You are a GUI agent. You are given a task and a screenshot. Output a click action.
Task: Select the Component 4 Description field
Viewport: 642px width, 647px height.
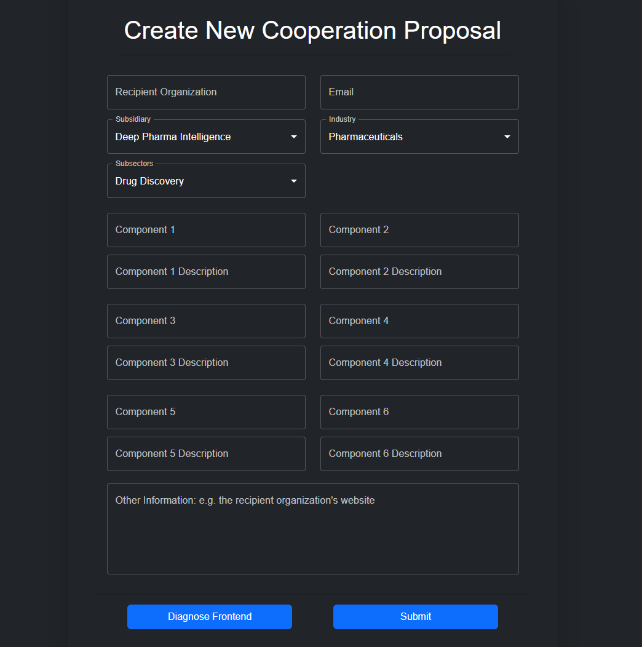pyautogui.click(x=419, y=363)
